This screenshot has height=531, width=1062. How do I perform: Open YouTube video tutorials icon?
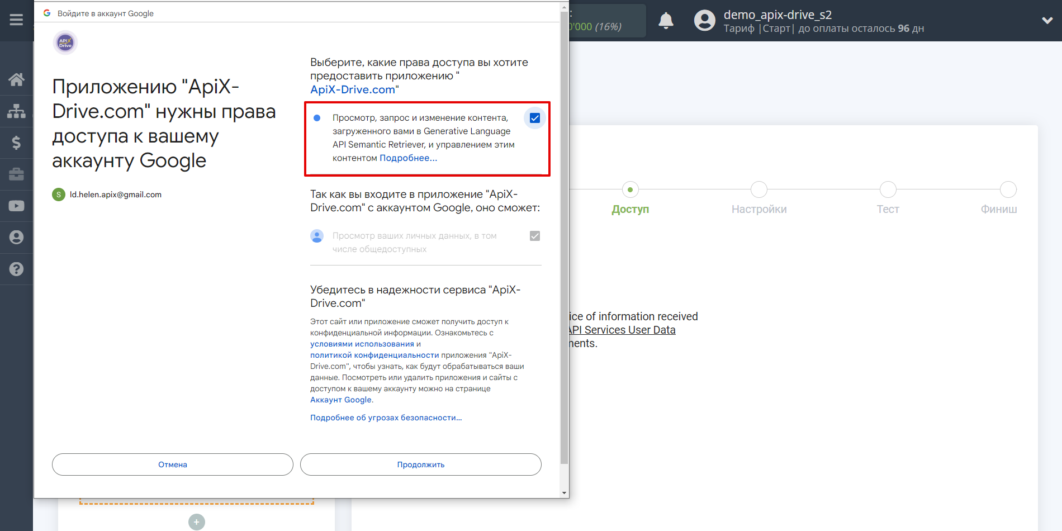[x=16, y=206]
